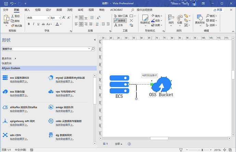
Task: Click the alikafka Kafka stencil
Action: 20,109
